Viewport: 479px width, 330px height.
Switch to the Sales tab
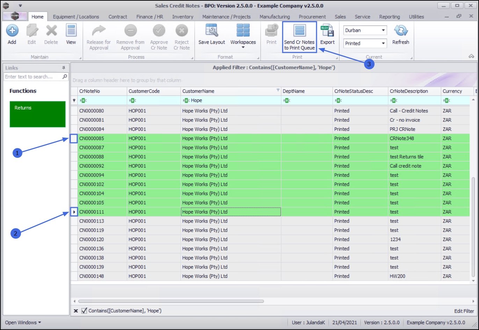tap(340, 16)
